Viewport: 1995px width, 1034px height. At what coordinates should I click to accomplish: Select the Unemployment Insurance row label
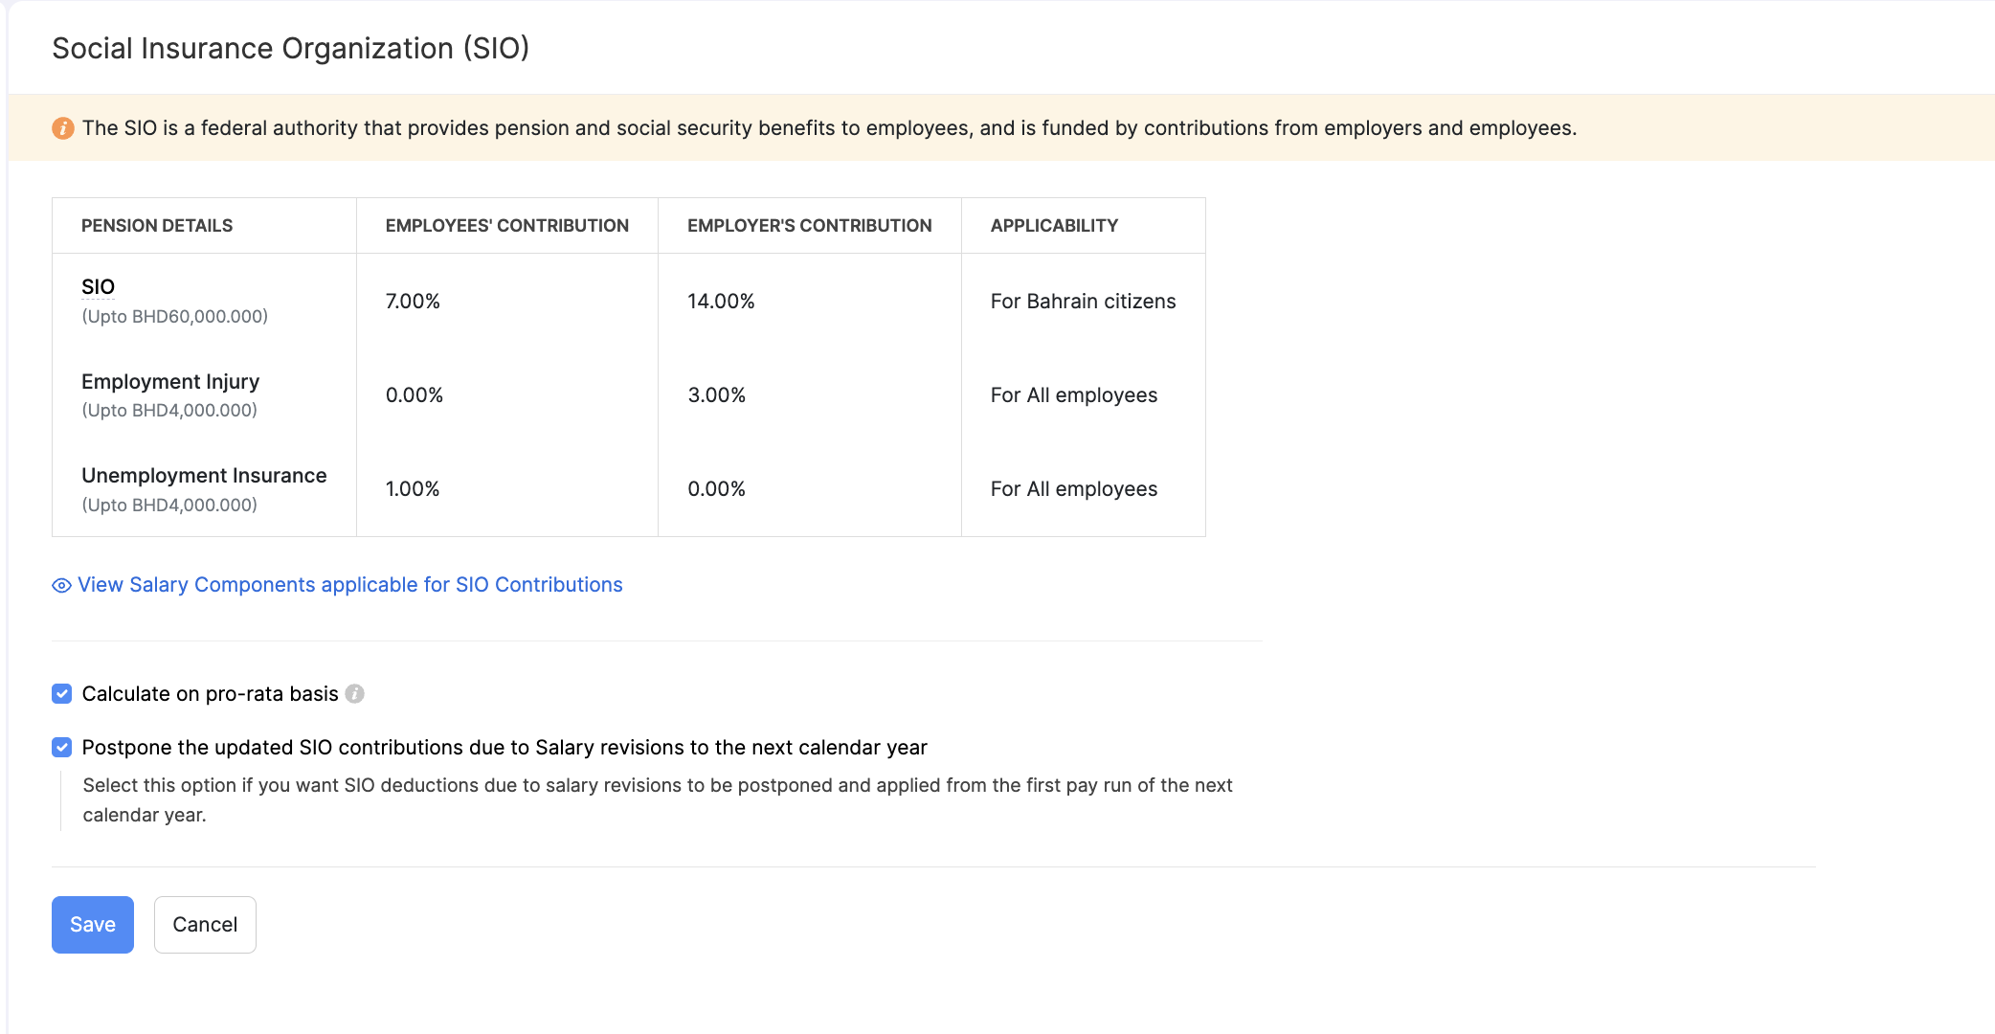click(204, 476)
